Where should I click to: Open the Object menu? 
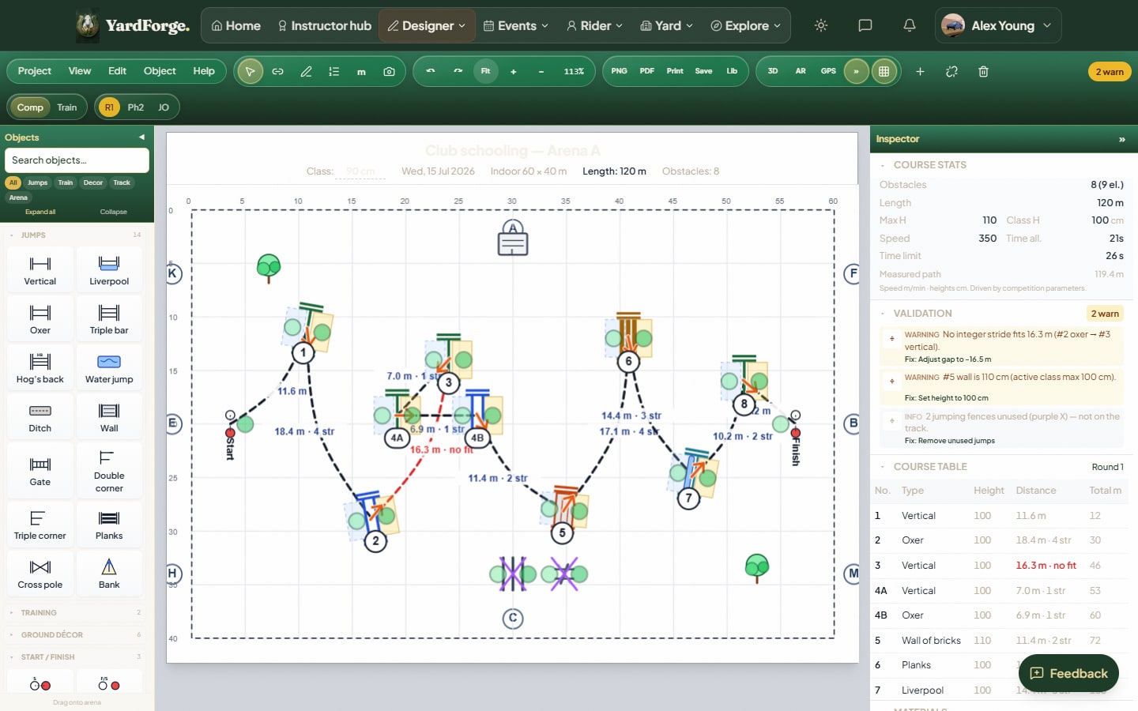160,71
